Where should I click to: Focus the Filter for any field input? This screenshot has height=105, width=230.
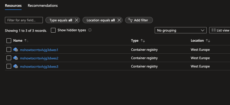point(24,20)
